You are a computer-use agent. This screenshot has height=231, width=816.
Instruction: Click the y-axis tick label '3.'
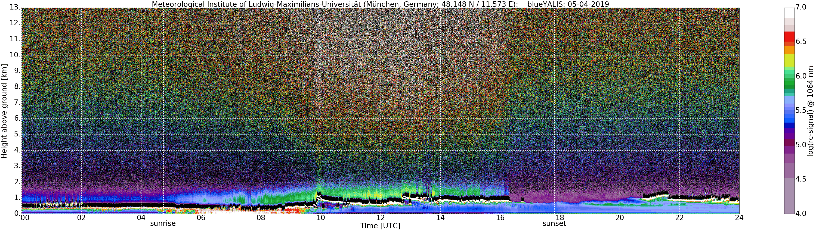tap(17, 166)
